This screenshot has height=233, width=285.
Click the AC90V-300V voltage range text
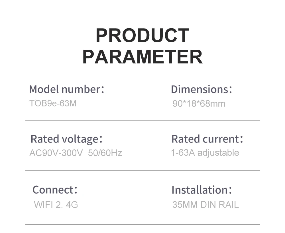click(x=56, y=153)
